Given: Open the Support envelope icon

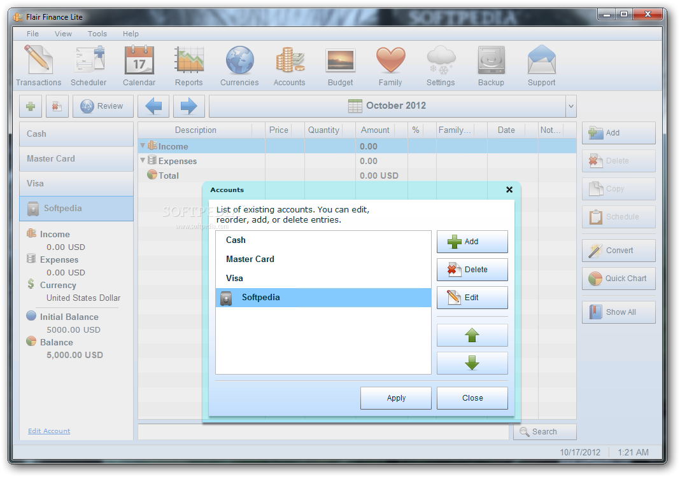Looking at the screenshot, I should click(x=541, y=66).
